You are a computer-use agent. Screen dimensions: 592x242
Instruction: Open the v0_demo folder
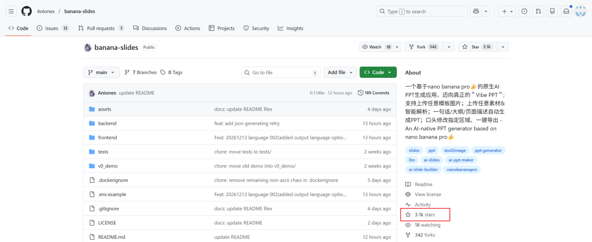(x=107, y=166)
